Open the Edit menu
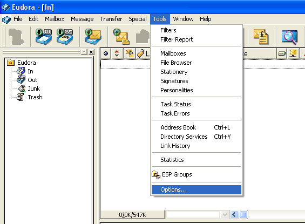 coord(33,19)
